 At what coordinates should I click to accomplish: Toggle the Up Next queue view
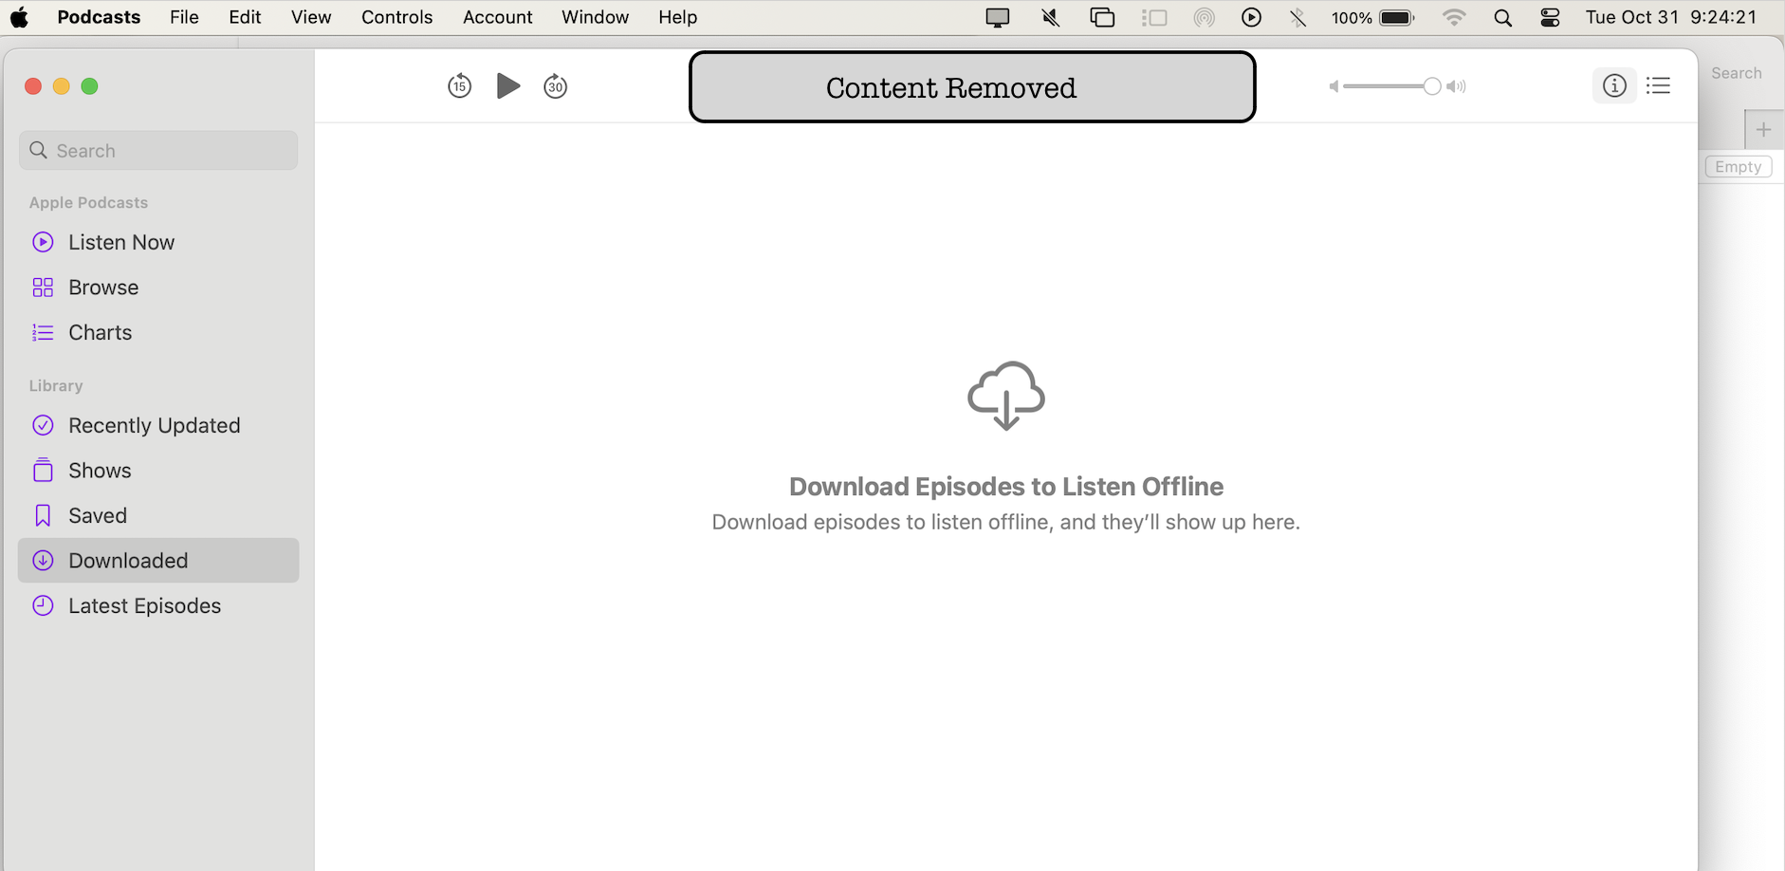point(1658,85)
